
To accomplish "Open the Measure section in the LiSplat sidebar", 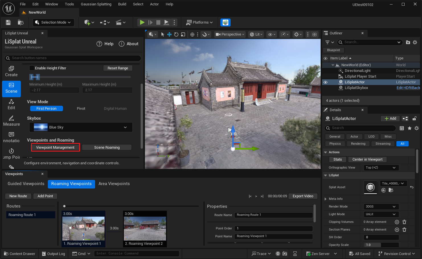I will click(x=11, y=121).
